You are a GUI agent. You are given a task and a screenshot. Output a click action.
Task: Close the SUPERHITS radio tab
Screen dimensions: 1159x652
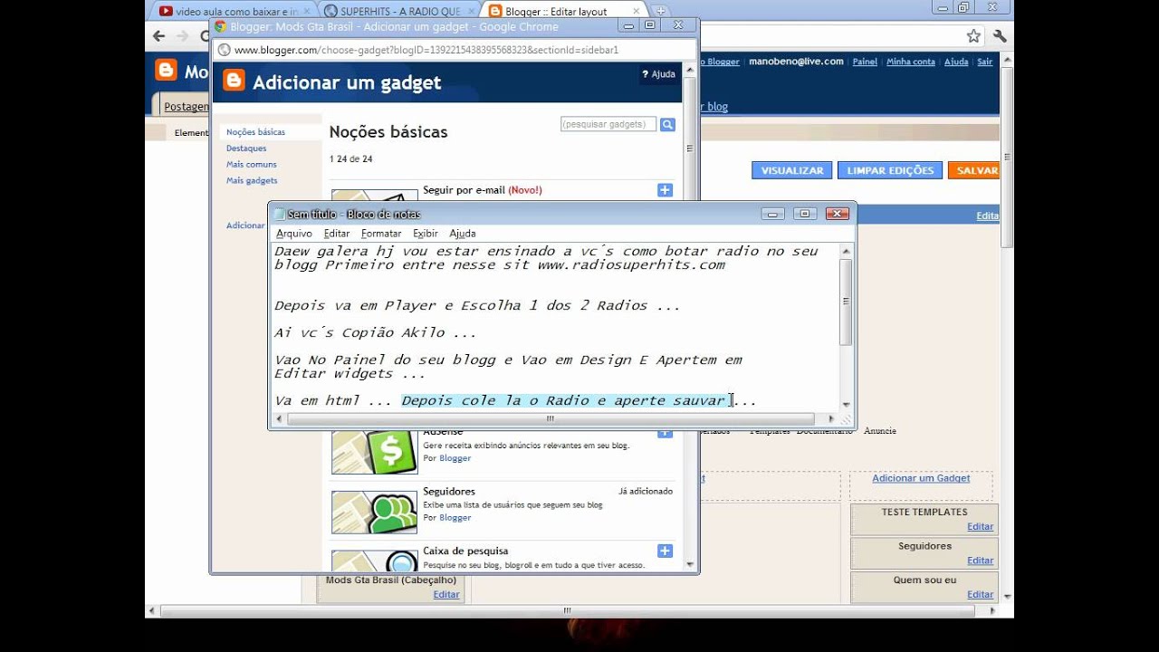(472, 11)
